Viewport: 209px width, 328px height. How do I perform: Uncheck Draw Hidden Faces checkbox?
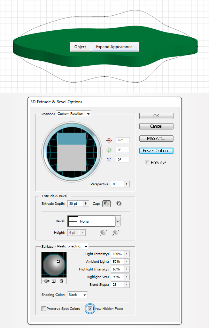point(90,308)
